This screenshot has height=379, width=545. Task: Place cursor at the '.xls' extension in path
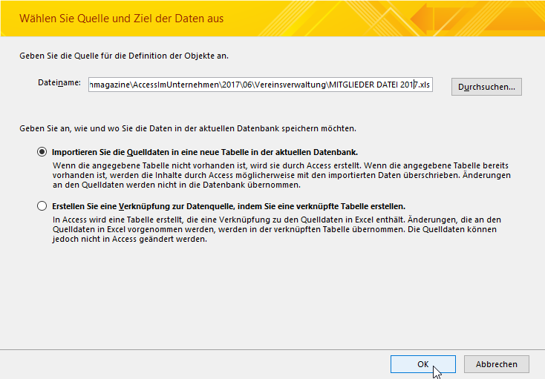coord(423,85)
